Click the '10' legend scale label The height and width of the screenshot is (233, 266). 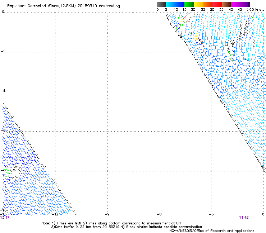[176, 10]
